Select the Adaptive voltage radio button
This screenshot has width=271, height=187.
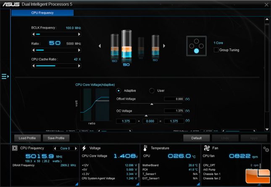(x=118, y=91)
